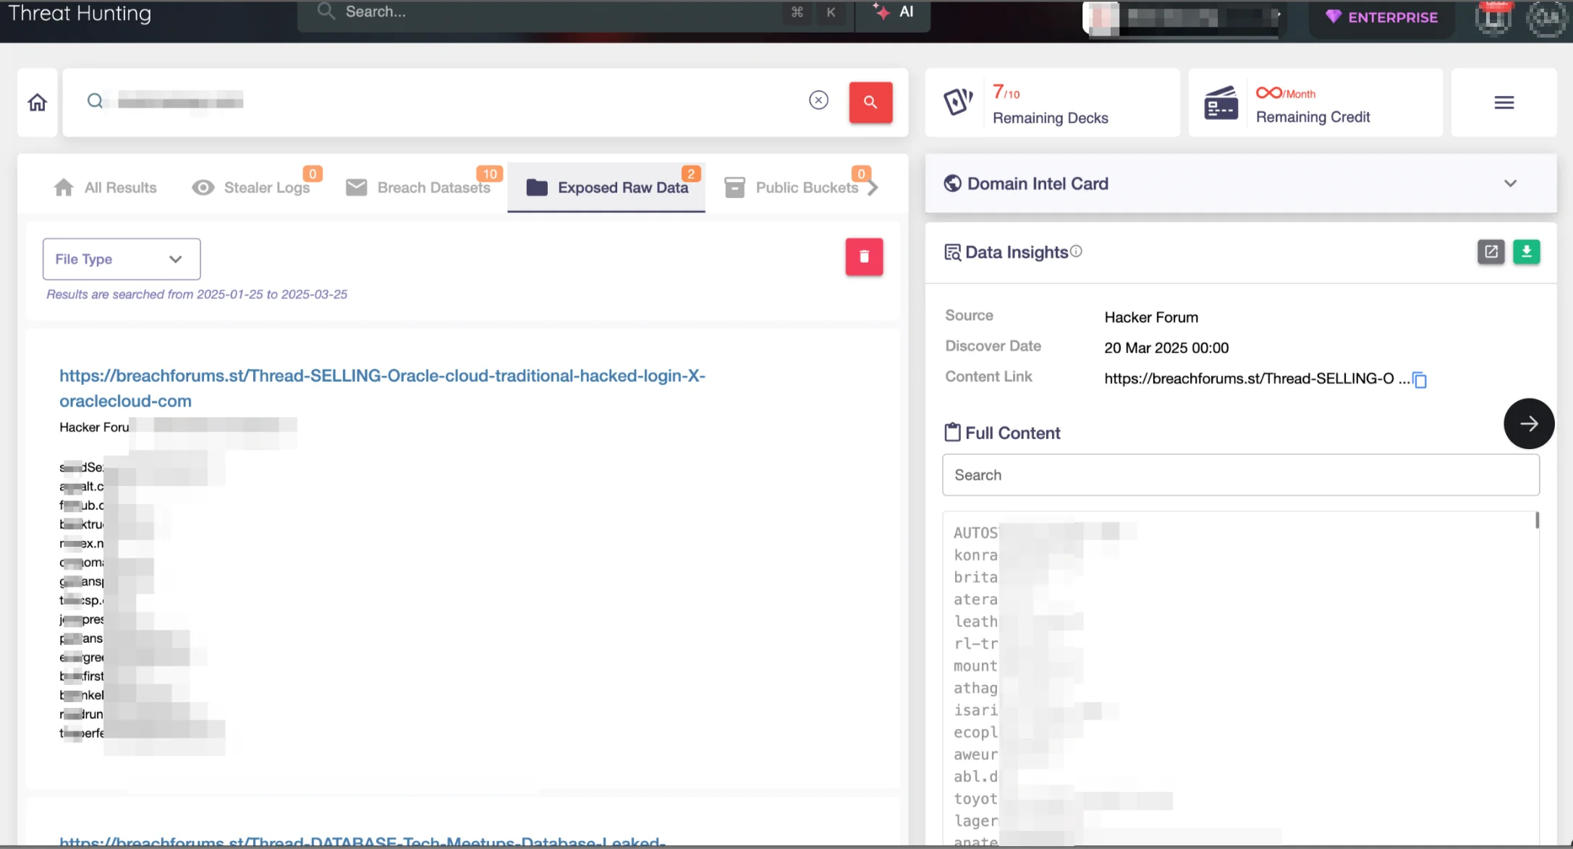Select the Exposed Raw Data tab

pyautogui.click(x=606, y=188)
